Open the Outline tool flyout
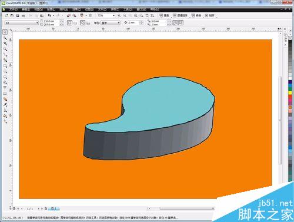 [5, 110]
